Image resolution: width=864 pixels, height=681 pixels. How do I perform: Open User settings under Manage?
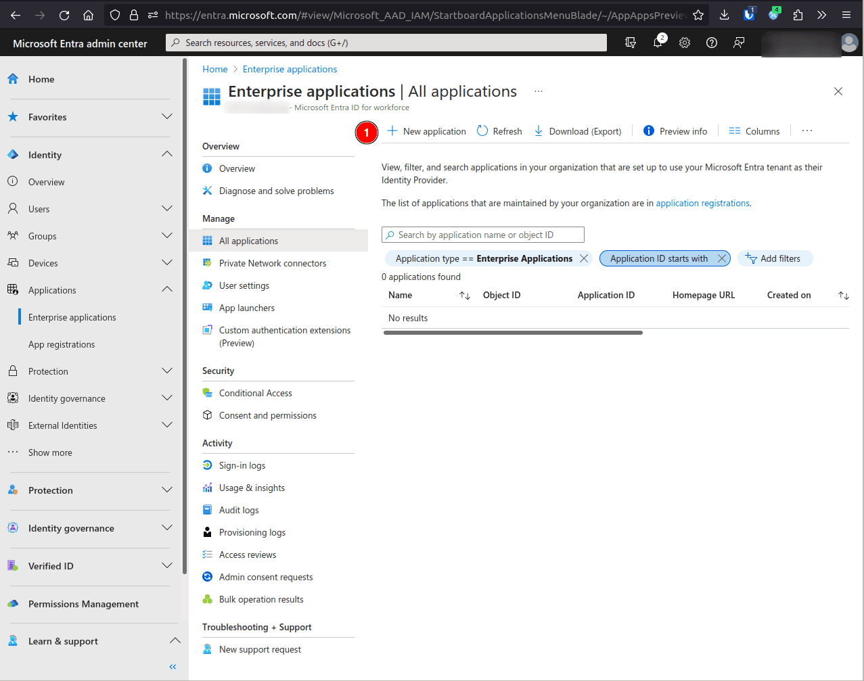click(244, 285)
